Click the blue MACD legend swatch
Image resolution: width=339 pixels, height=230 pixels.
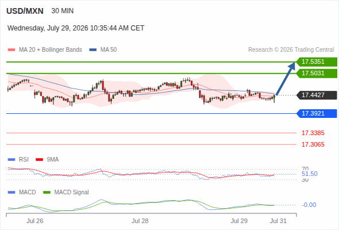coord(11,193)
